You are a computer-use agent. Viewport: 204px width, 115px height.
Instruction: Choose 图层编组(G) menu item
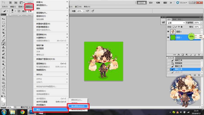51,64
